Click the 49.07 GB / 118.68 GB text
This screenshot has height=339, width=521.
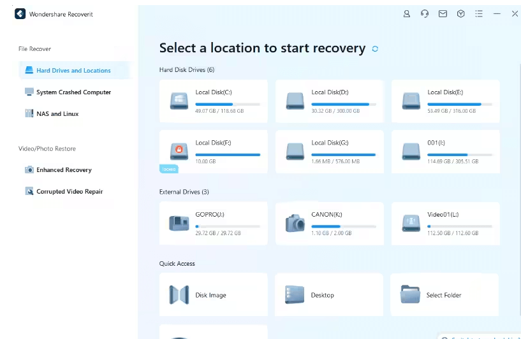[x=219, y=111]
